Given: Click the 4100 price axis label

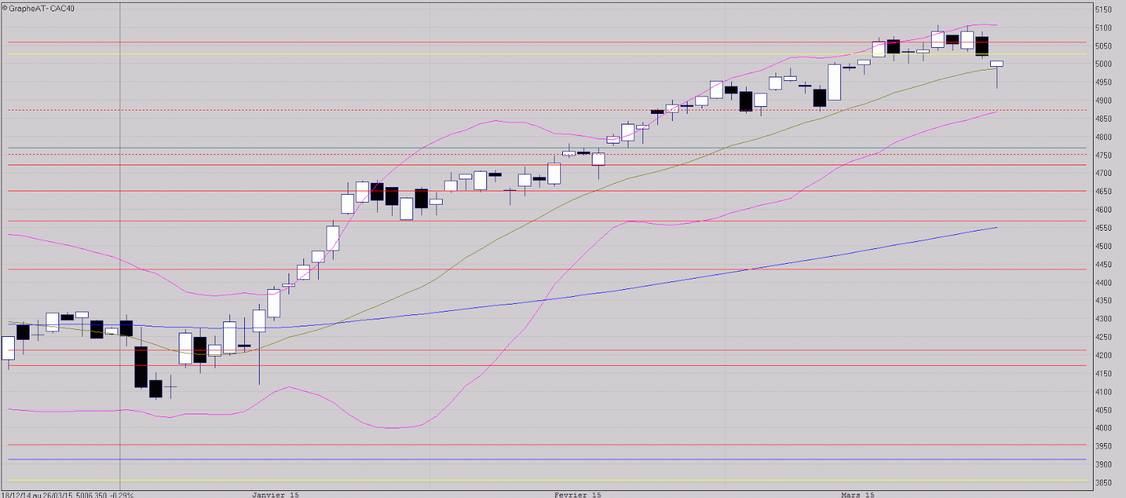Looking at the screenshot, I should pos(1103,392).
